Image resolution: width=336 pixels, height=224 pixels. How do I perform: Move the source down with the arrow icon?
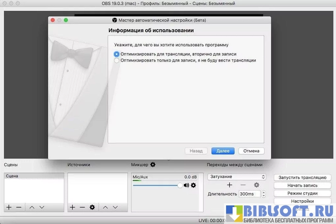point(115,207)
